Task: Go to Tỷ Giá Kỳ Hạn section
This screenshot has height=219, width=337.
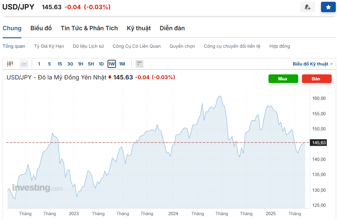Action: tap(49, 46)
